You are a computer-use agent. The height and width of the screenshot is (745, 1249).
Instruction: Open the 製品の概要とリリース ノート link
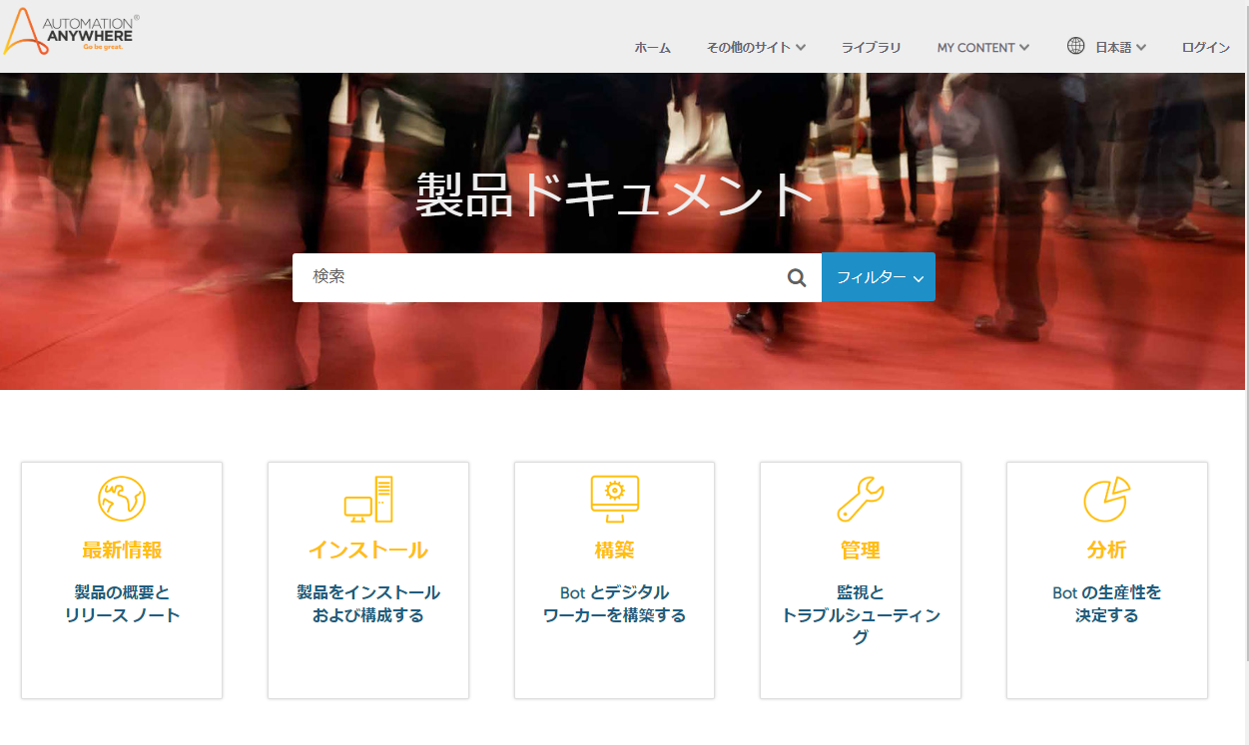tap(122, 603)
